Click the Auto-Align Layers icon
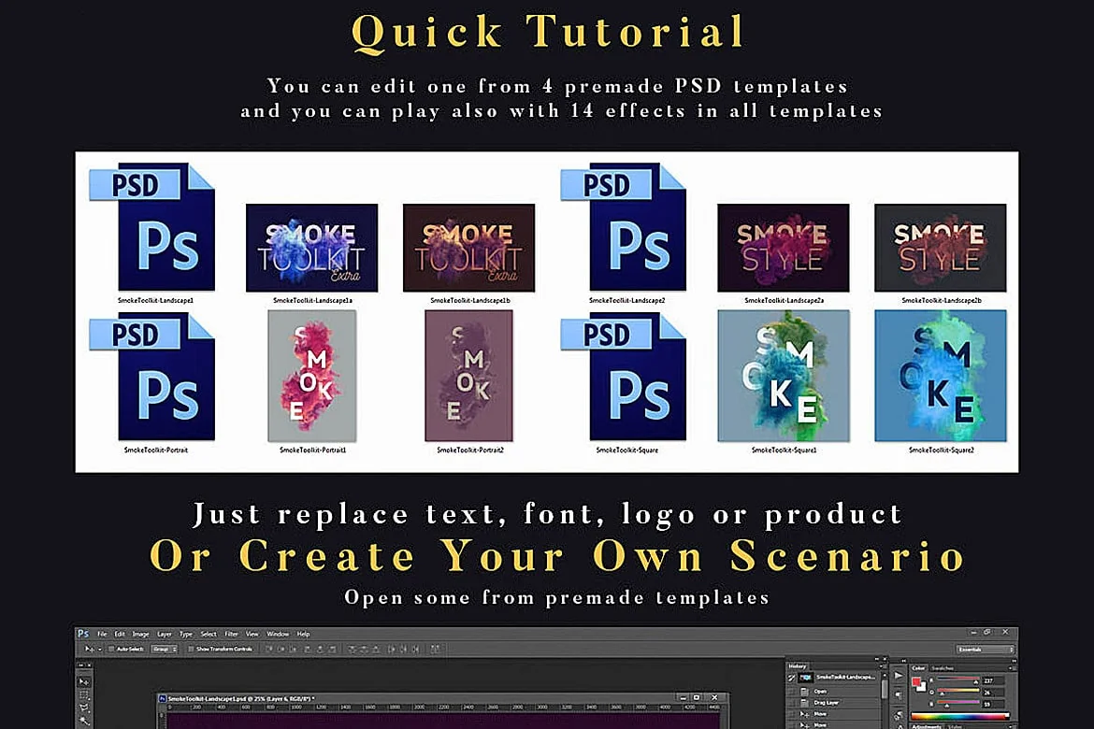Viewport: 1094px width, 729px height. 436,649
